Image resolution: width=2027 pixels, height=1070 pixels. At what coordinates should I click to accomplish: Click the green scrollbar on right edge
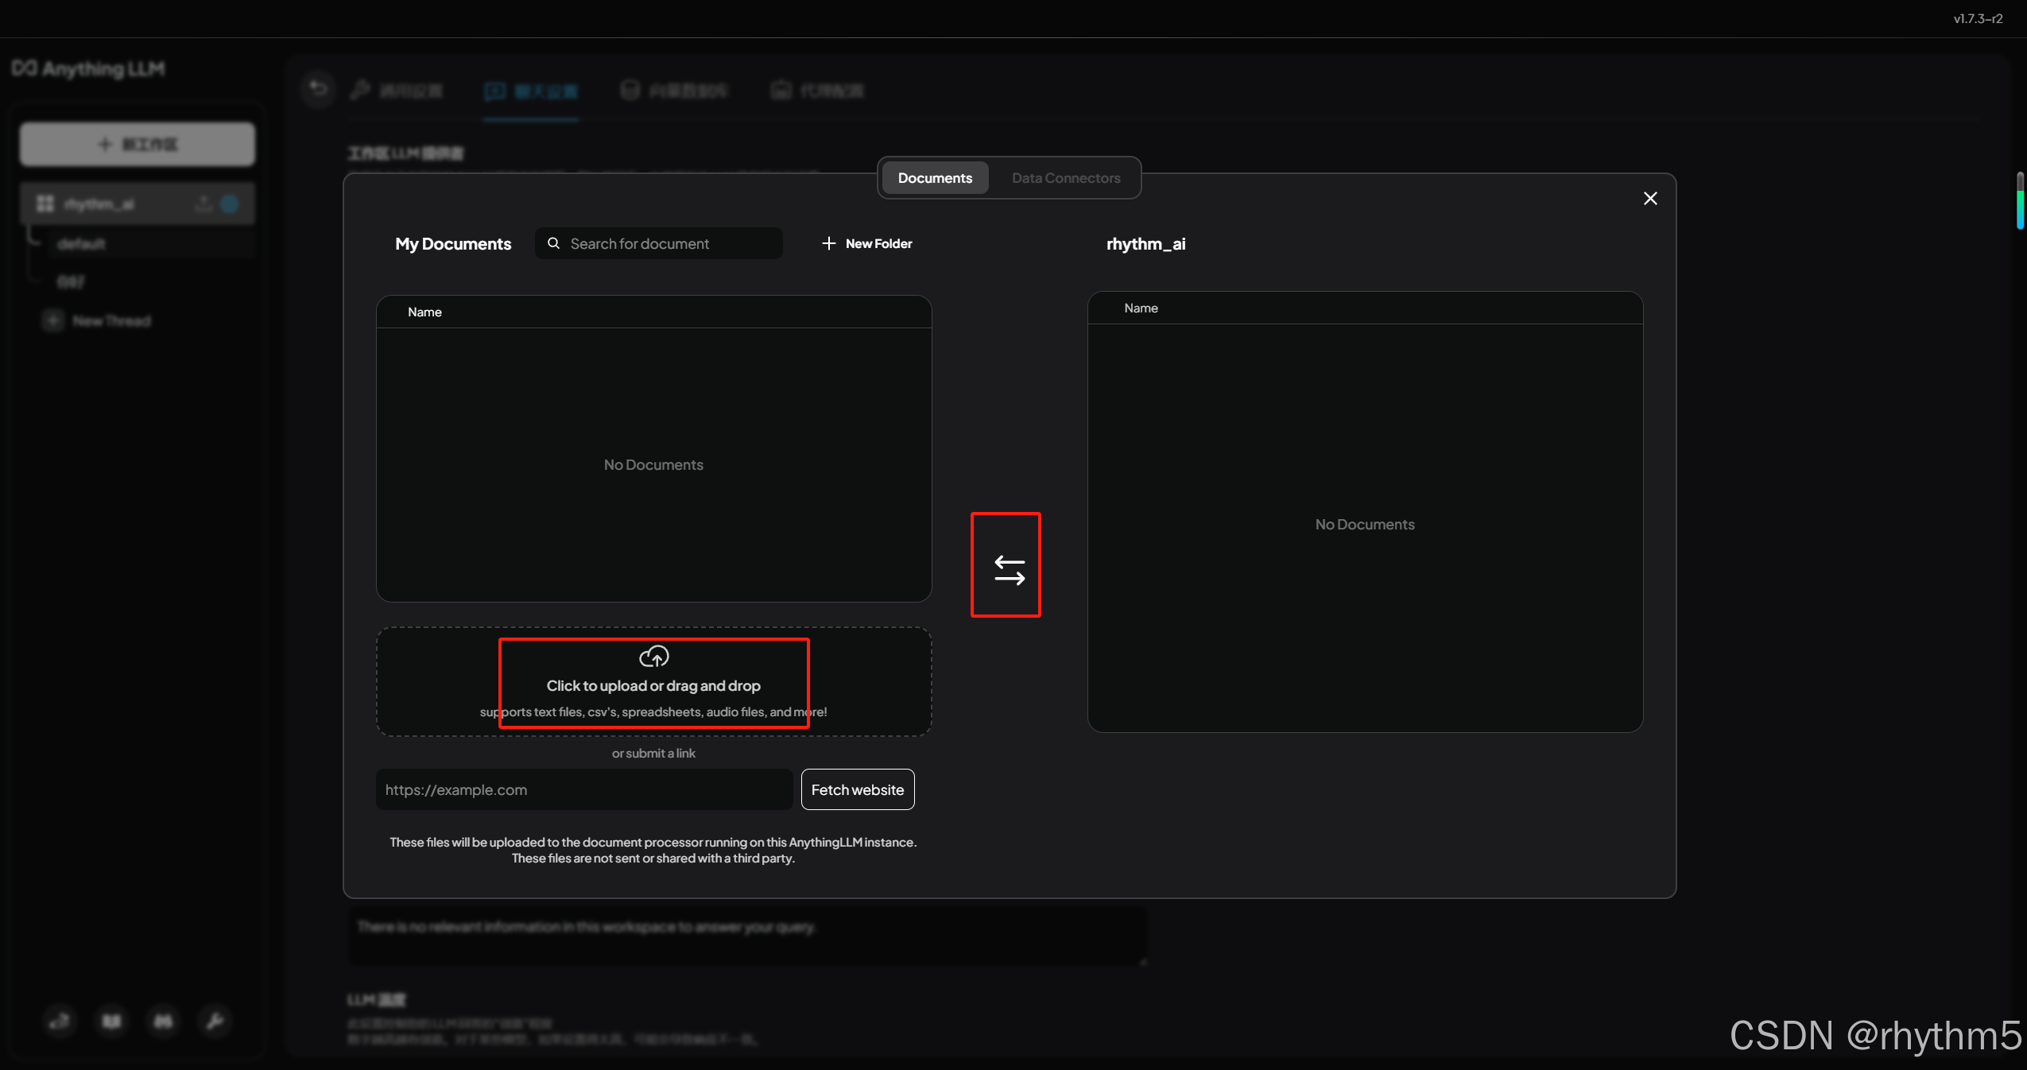2020,203
